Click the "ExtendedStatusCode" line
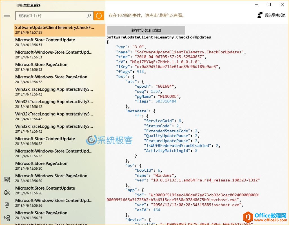 pos(172,131)
